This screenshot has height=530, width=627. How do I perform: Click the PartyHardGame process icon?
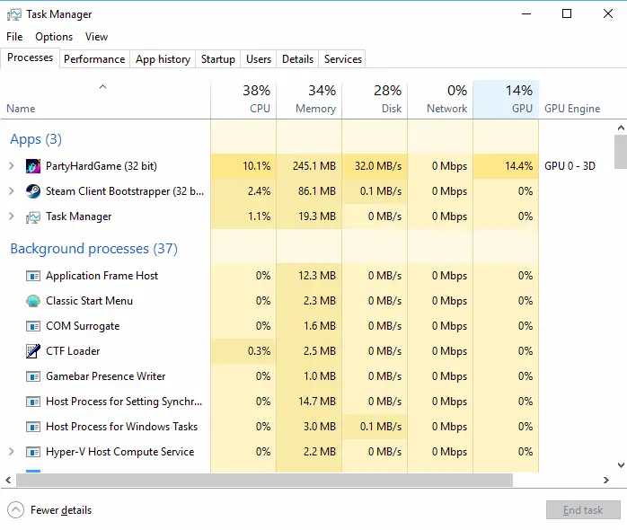point(33,166)
